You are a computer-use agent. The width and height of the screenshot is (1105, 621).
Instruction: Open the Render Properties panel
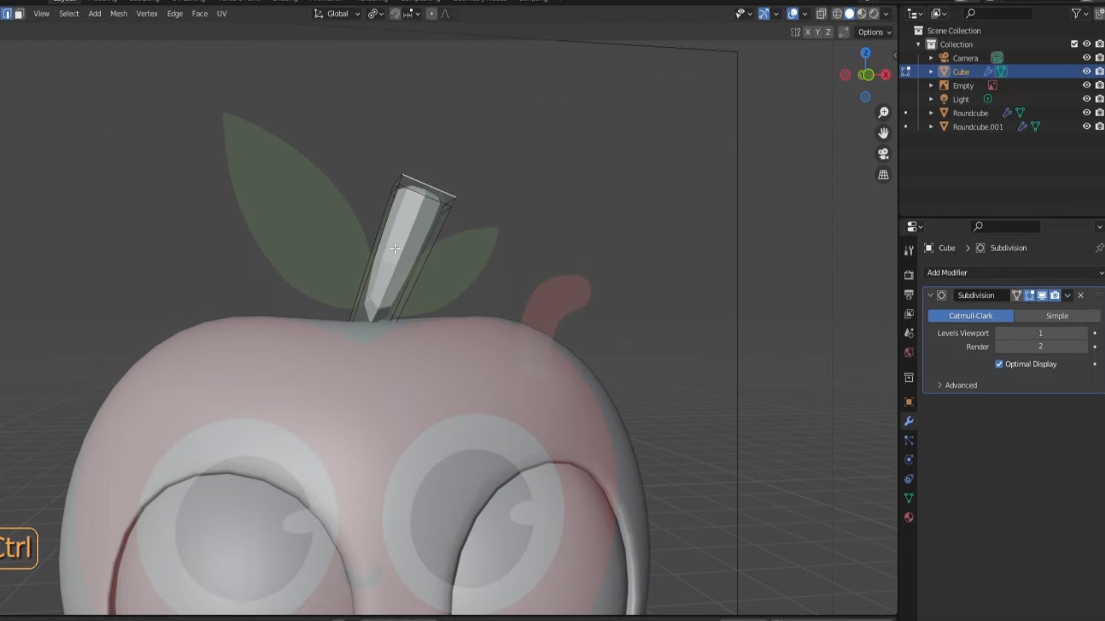tap(909, 276)
